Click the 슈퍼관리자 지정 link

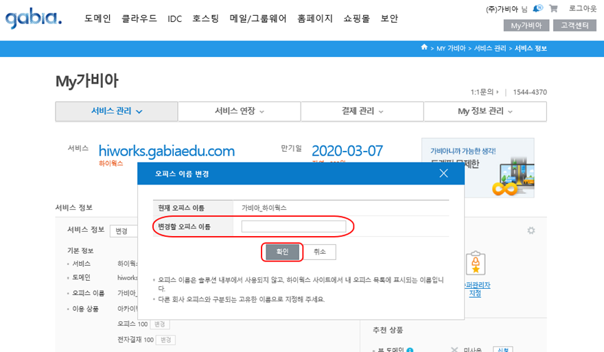pyautogui.click(x=477, y=290)
